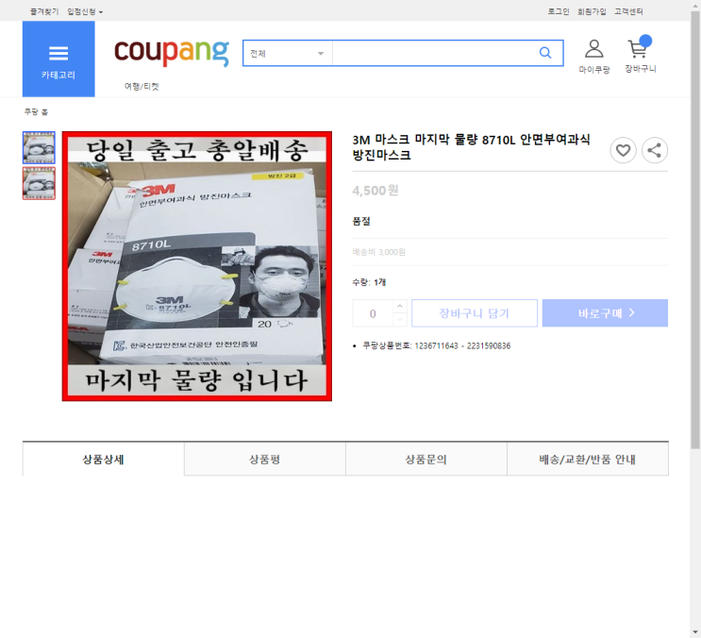
Task: Decrease quantity with down arrow
Action: [x=400, y=320]
